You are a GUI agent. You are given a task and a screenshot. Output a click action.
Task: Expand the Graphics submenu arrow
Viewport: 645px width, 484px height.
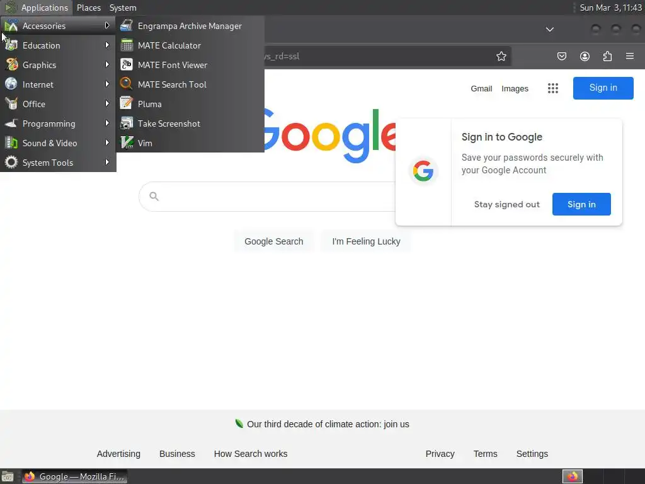[x=107, y=65]
